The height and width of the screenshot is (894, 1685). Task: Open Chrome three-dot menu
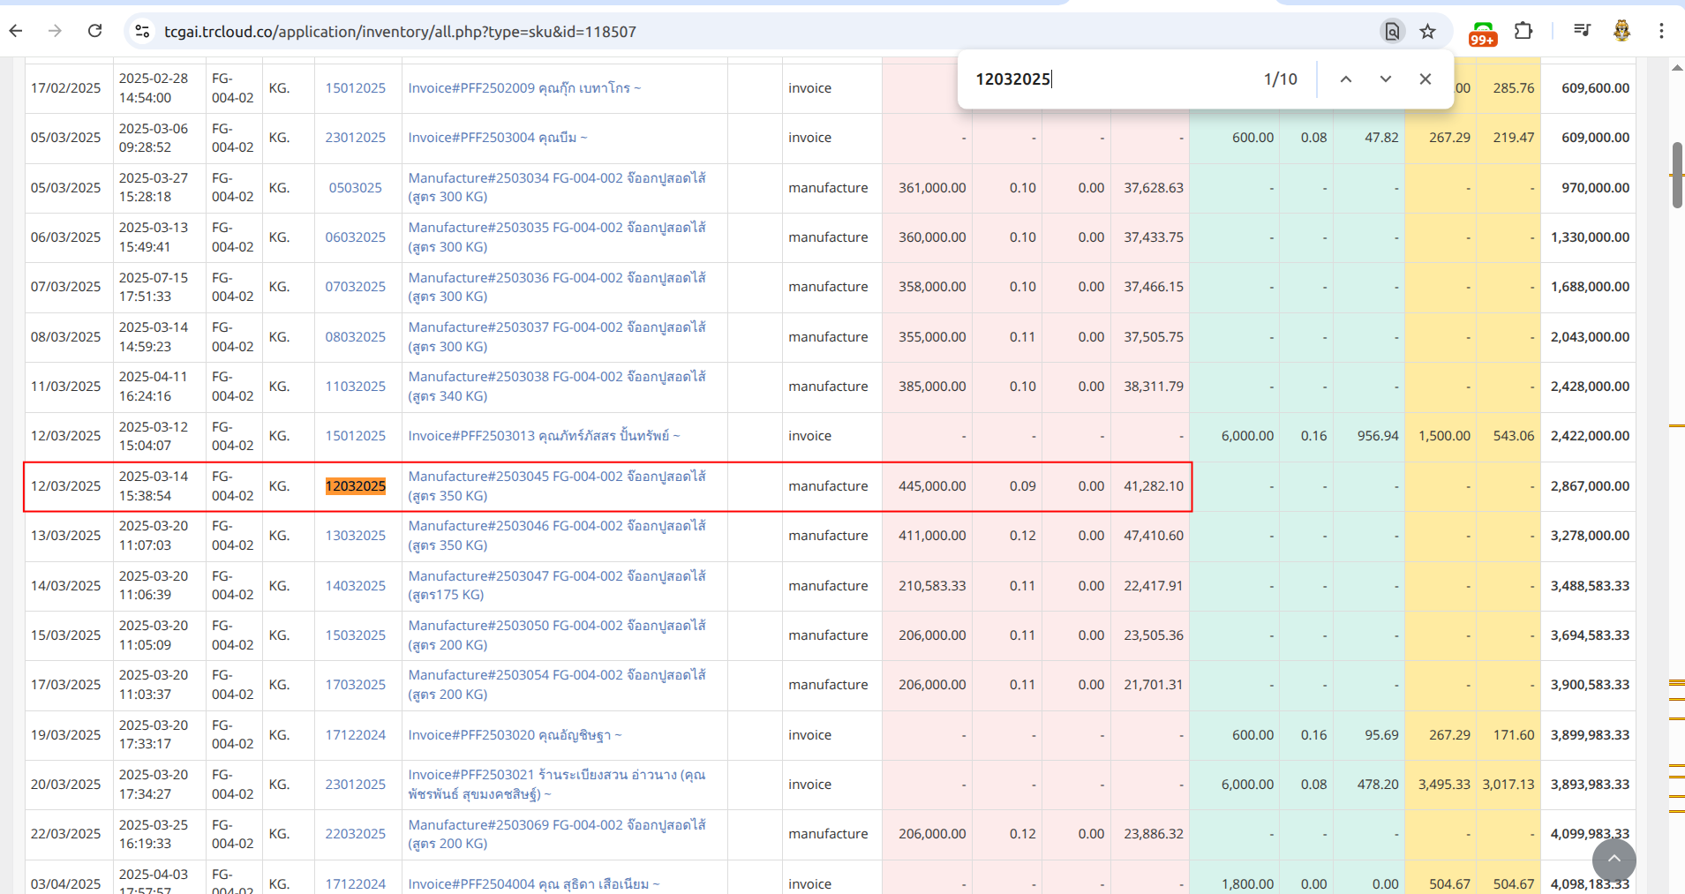coord(1661,31)
